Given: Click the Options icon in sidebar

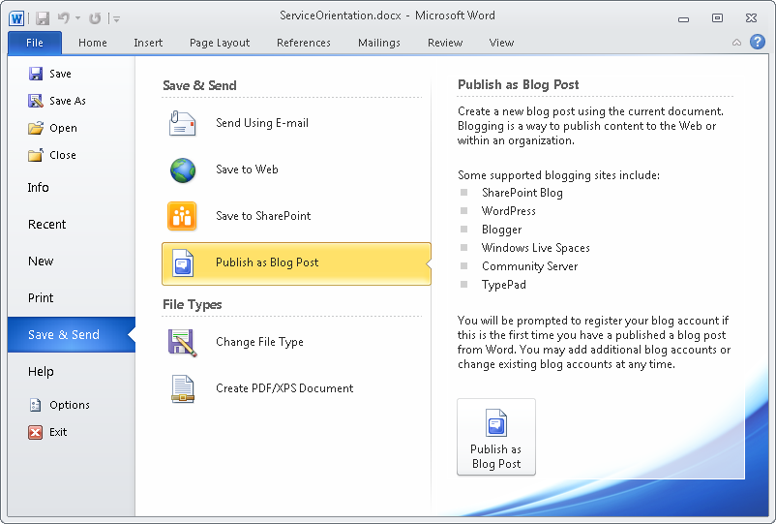Looking at the screenshot, I should click(36, 405).
